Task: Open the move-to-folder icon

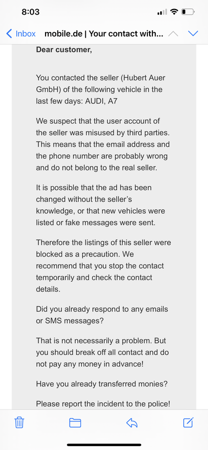Action: [75, 423]
